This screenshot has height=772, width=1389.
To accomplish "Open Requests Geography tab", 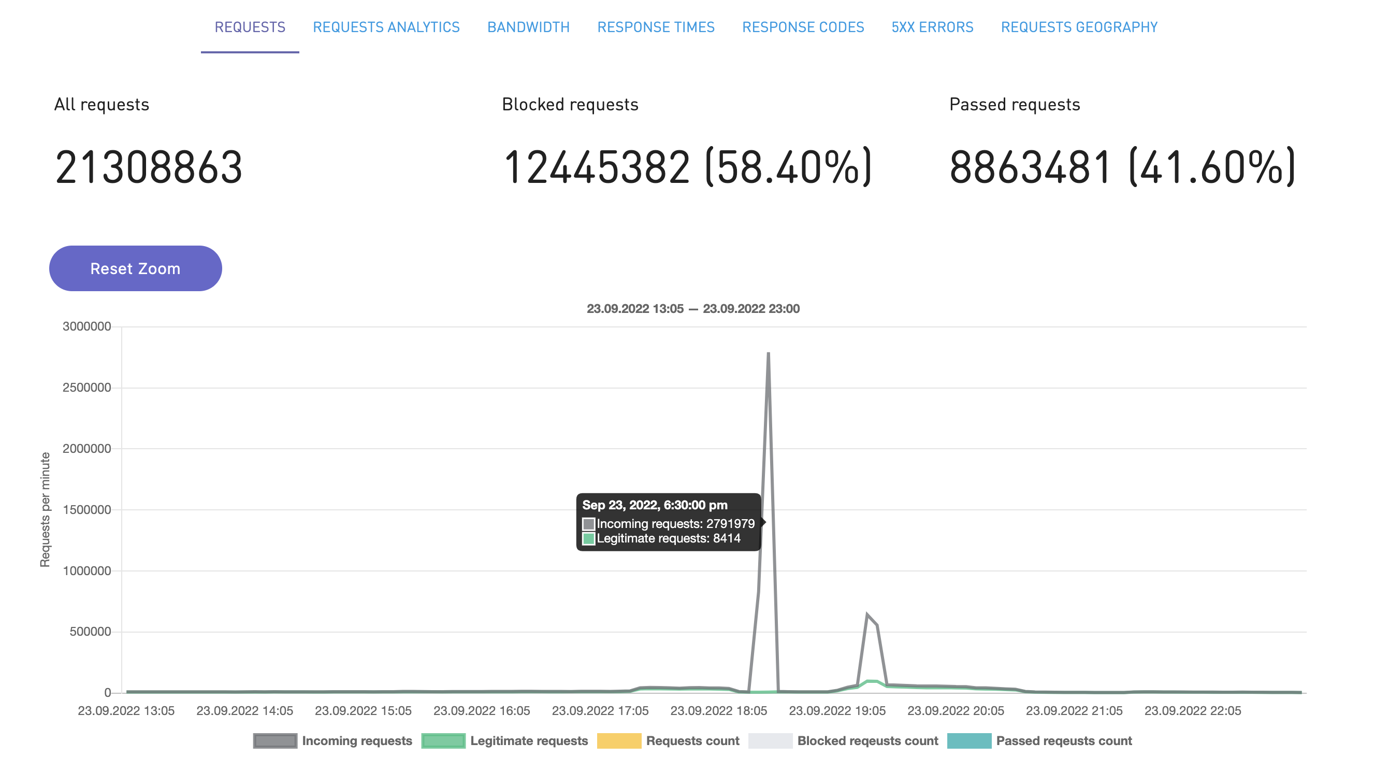I will pyautogui.click(x=1079, y=27).
